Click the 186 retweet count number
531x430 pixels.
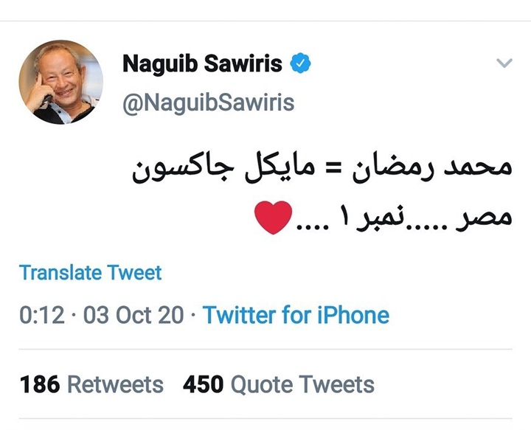(40, 384)
